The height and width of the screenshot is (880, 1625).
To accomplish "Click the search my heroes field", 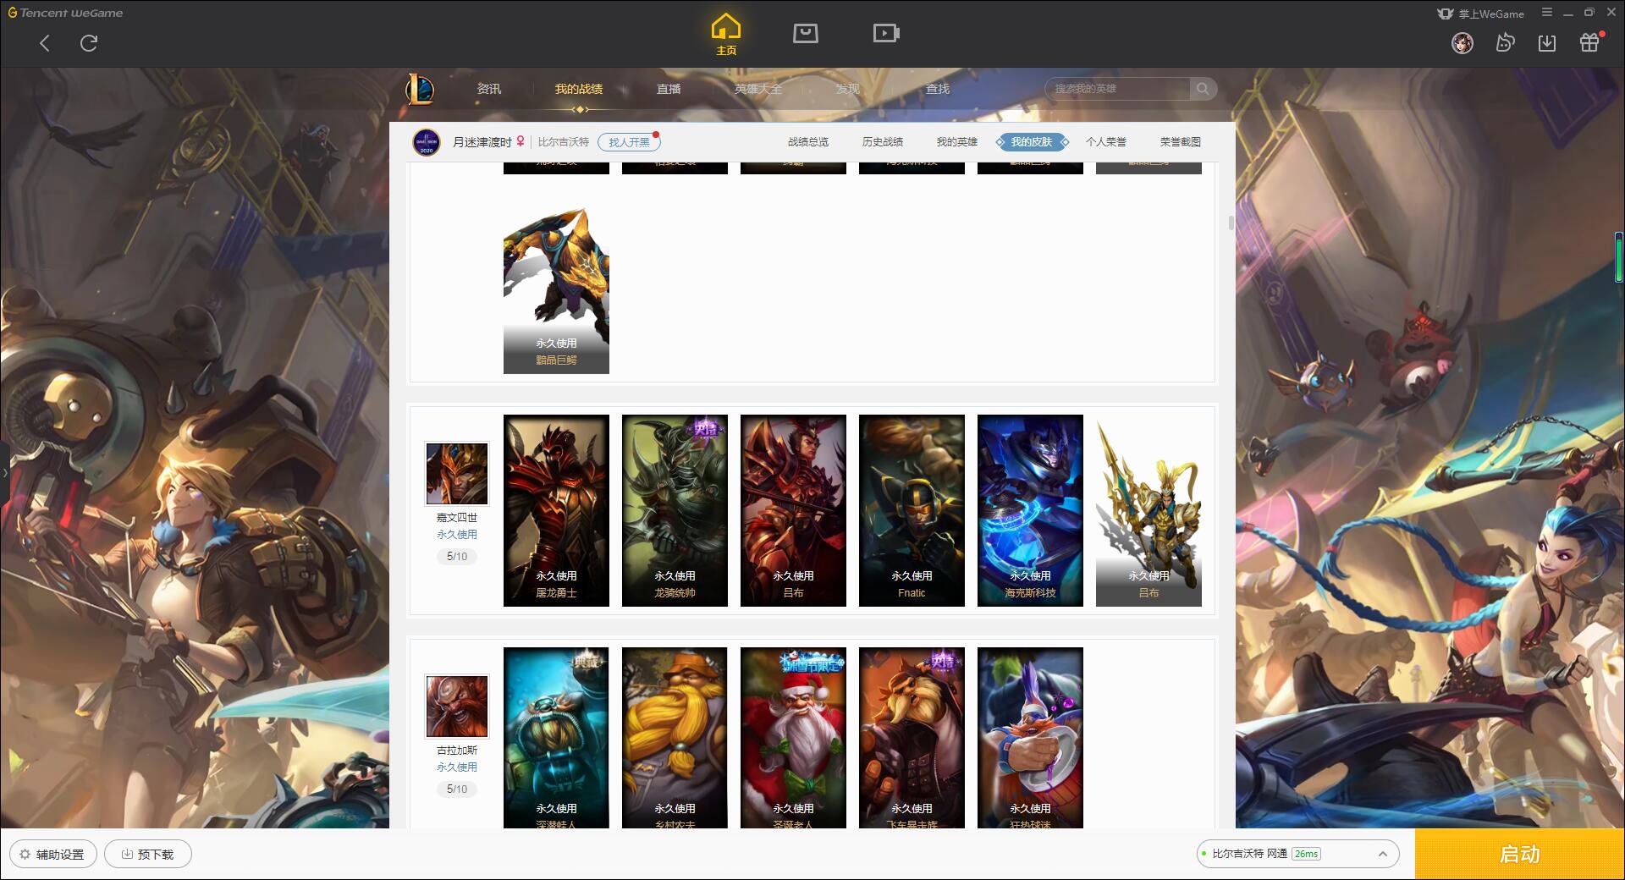I will pos(1117,89).
